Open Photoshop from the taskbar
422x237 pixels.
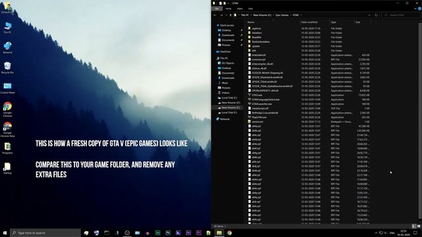tap(168, 232)
